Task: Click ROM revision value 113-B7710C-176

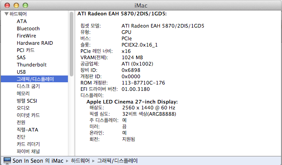Action: coord(143,83)
